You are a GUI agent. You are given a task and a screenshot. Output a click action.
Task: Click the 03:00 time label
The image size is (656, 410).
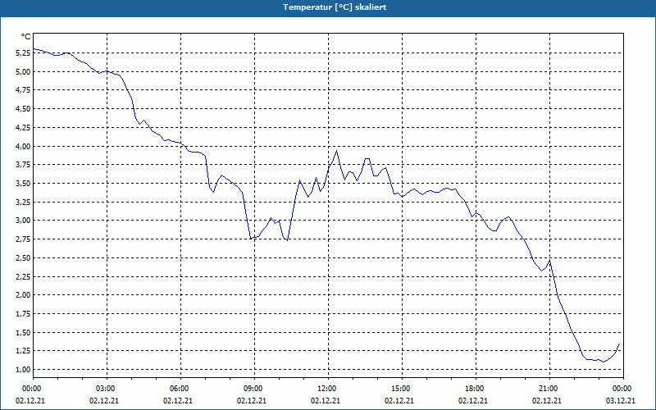click(x=107, y=389)
